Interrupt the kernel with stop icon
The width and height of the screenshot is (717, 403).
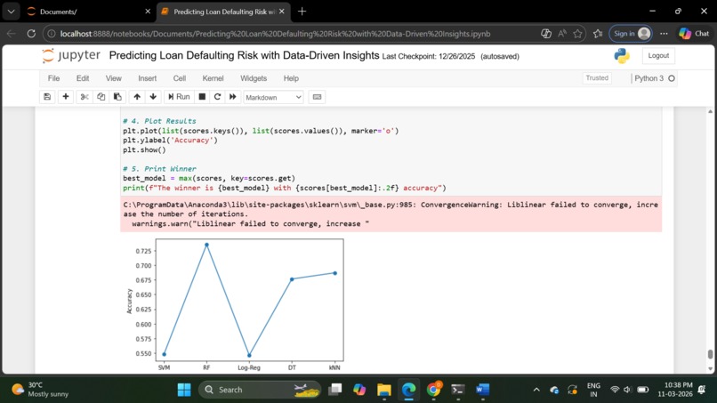[202, 97]
